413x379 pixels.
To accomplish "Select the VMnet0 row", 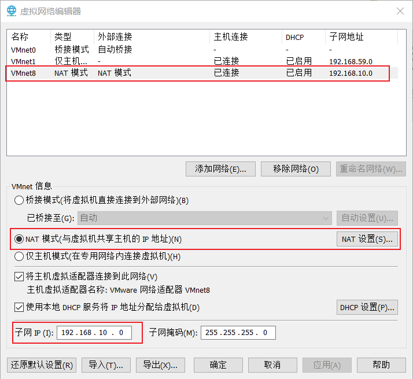I will point(202,50).
